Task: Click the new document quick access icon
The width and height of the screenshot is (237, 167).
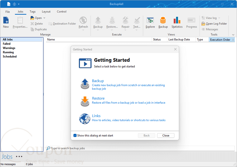Action: coord(9,4)
